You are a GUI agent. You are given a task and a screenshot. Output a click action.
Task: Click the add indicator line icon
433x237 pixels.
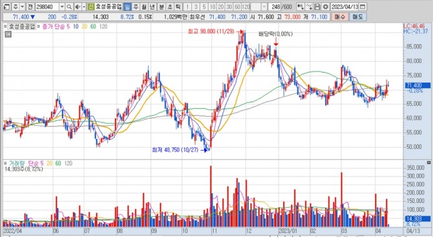(310, 6)
